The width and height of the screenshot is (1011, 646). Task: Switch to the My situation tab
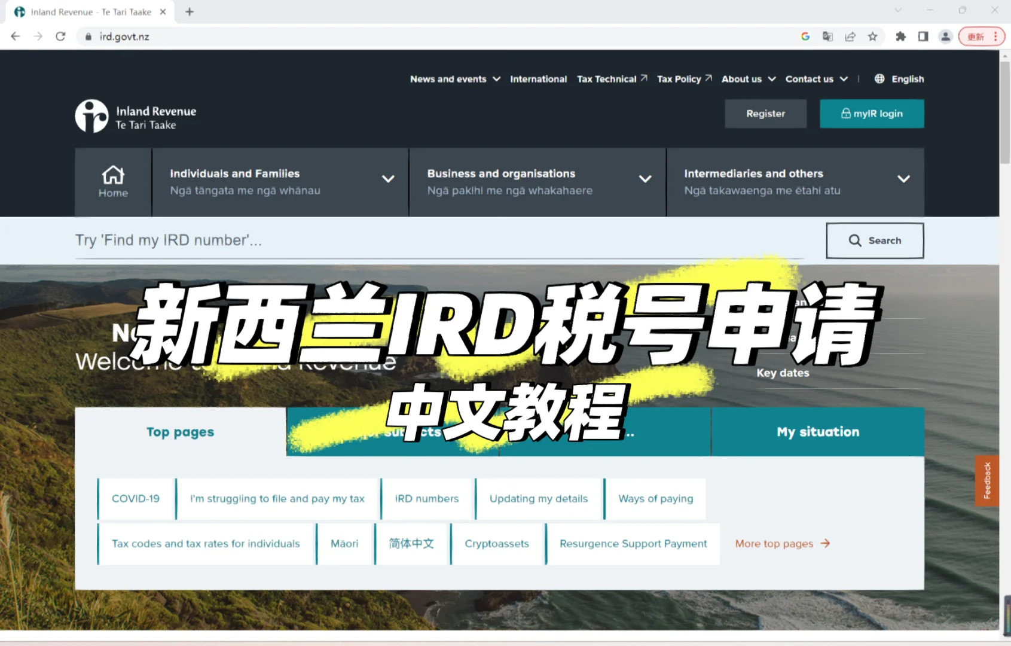(817, 432)
